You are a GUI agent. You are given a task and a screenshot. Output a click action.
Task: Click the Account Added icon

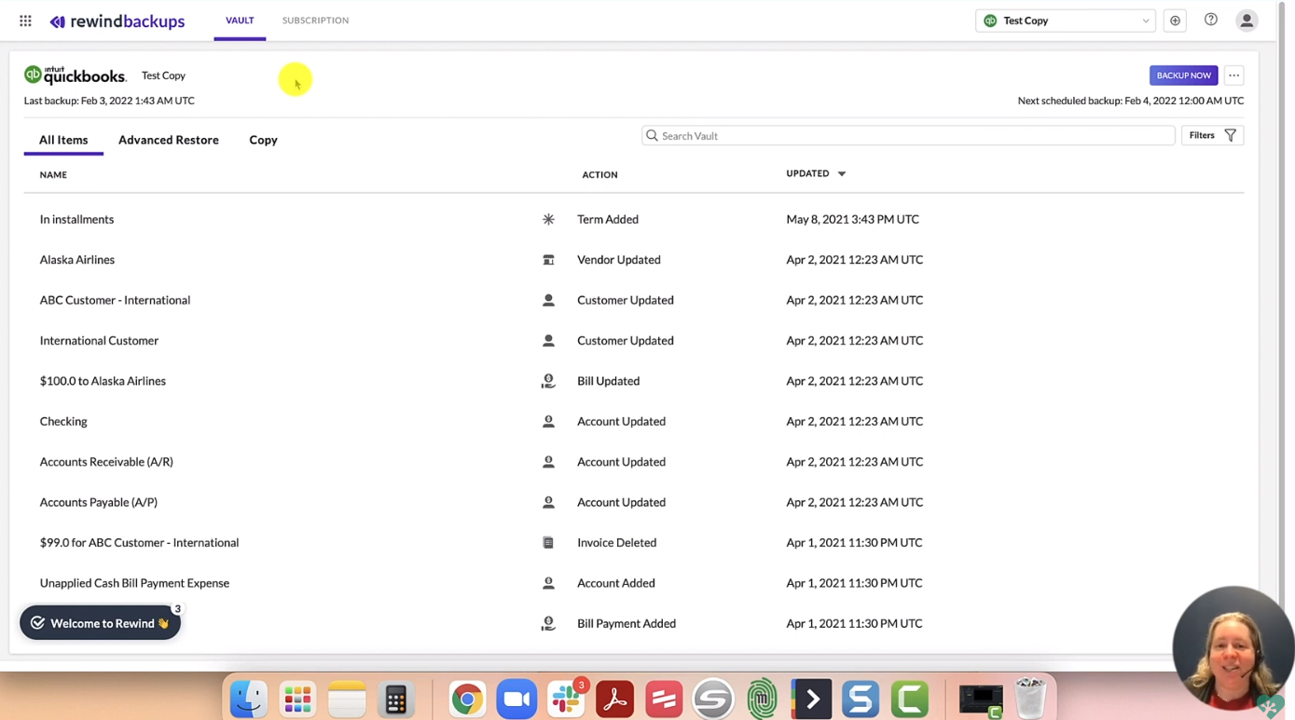point(548,583)
